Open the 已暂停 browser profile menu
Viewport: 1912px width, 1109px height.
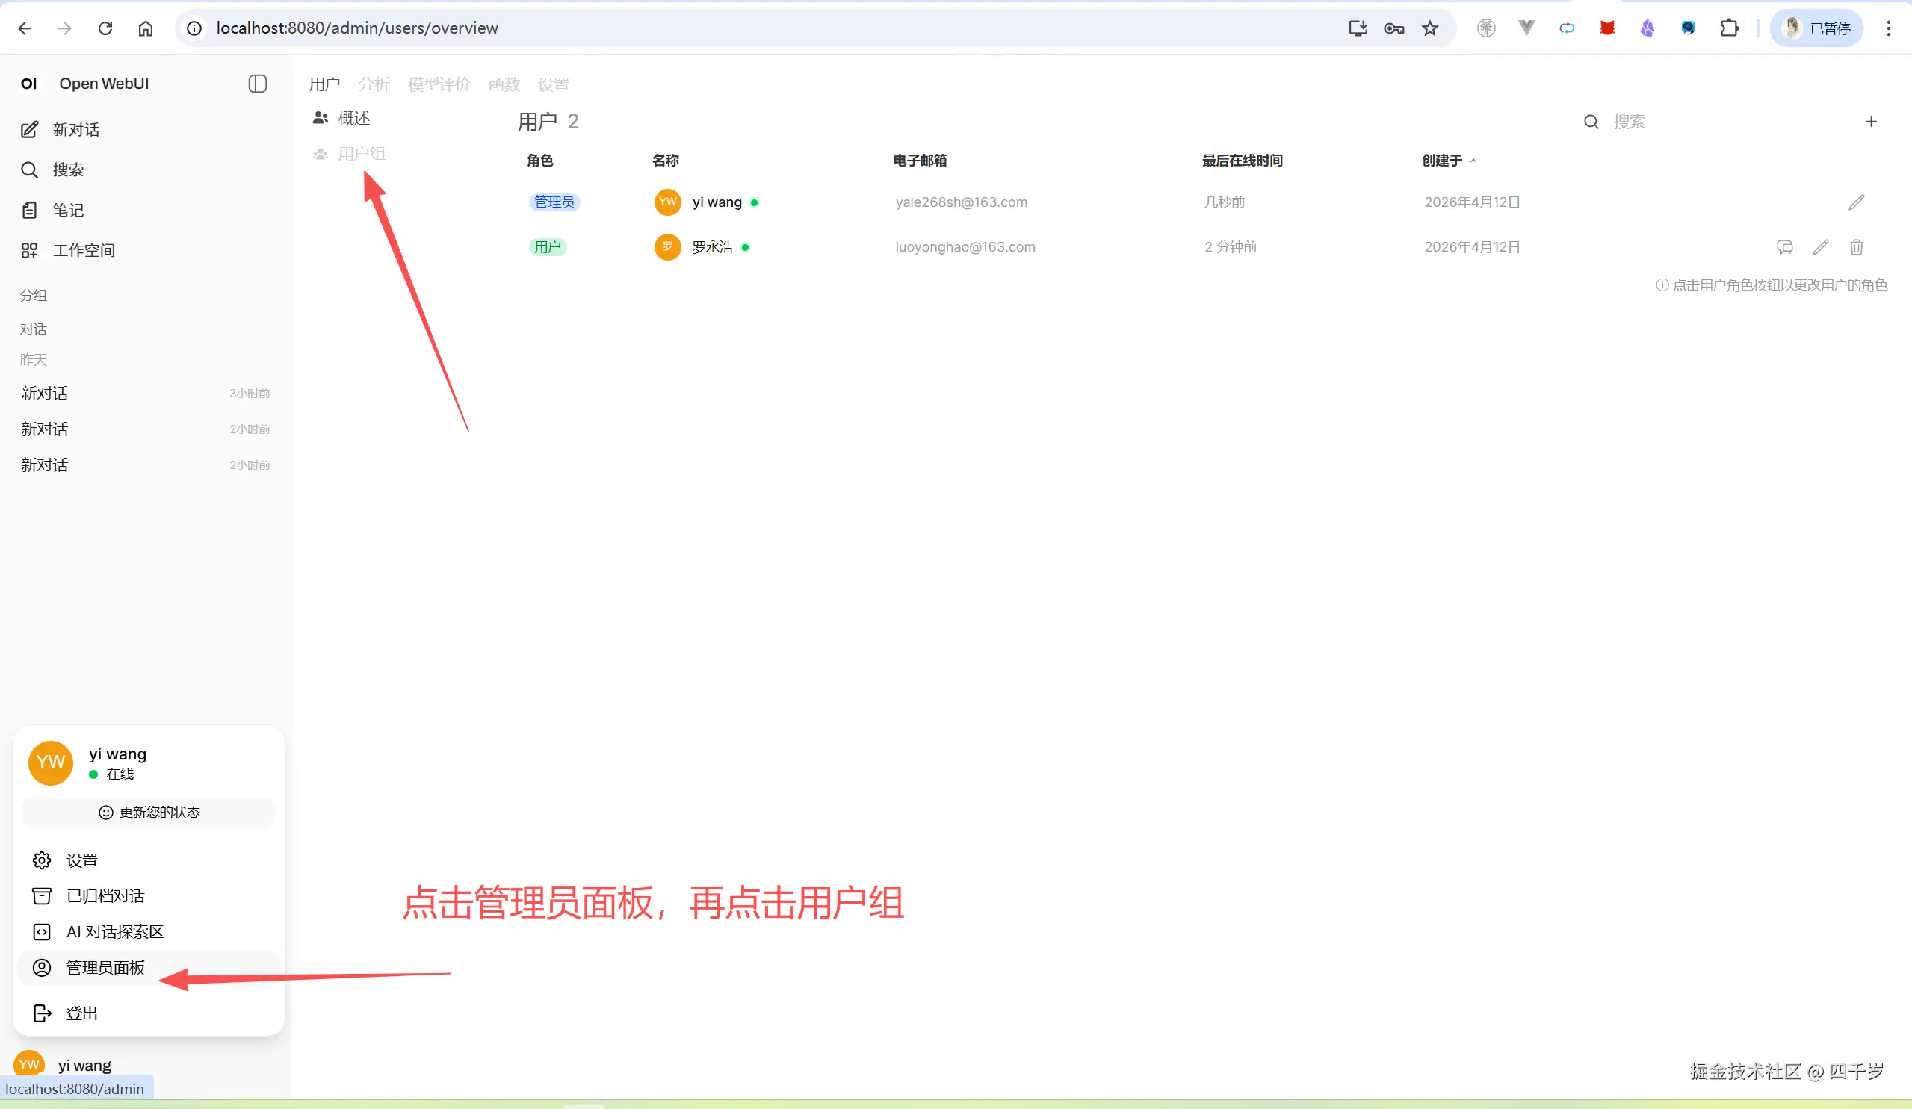tap(1816, 28)
